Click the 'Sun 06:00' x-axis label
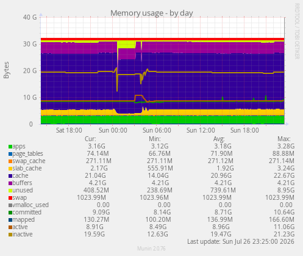This screenshot has height=256, width=303. pyautogui.click(x=157, y=130)
